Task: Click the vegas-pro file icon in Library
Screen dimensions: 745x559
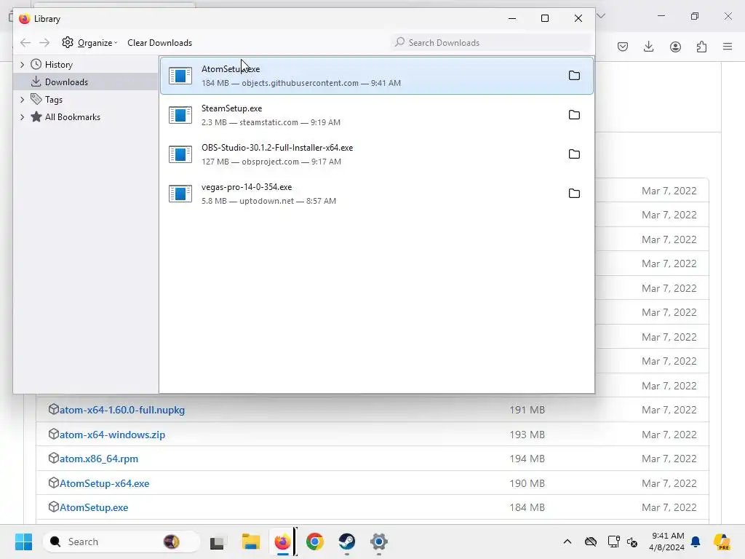Action: [180, 194]
